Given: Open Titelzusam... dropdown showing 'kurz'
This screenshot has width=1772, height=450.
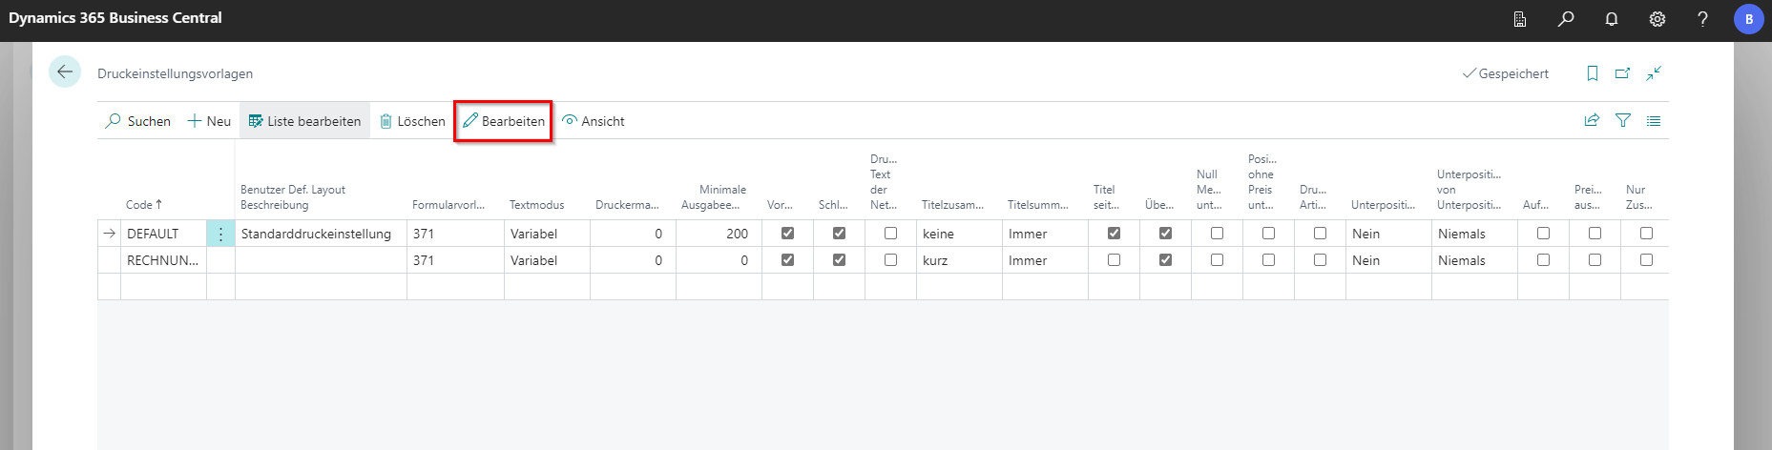Looking at the screenshot, I should pos(958,260).
